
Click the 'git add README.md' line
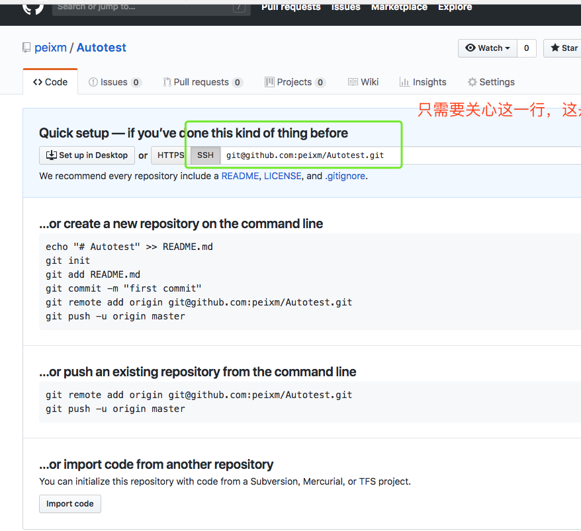(x=93, y=274)
